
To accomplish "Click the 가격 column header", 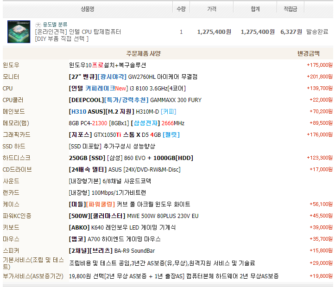I will pos(212,9).
